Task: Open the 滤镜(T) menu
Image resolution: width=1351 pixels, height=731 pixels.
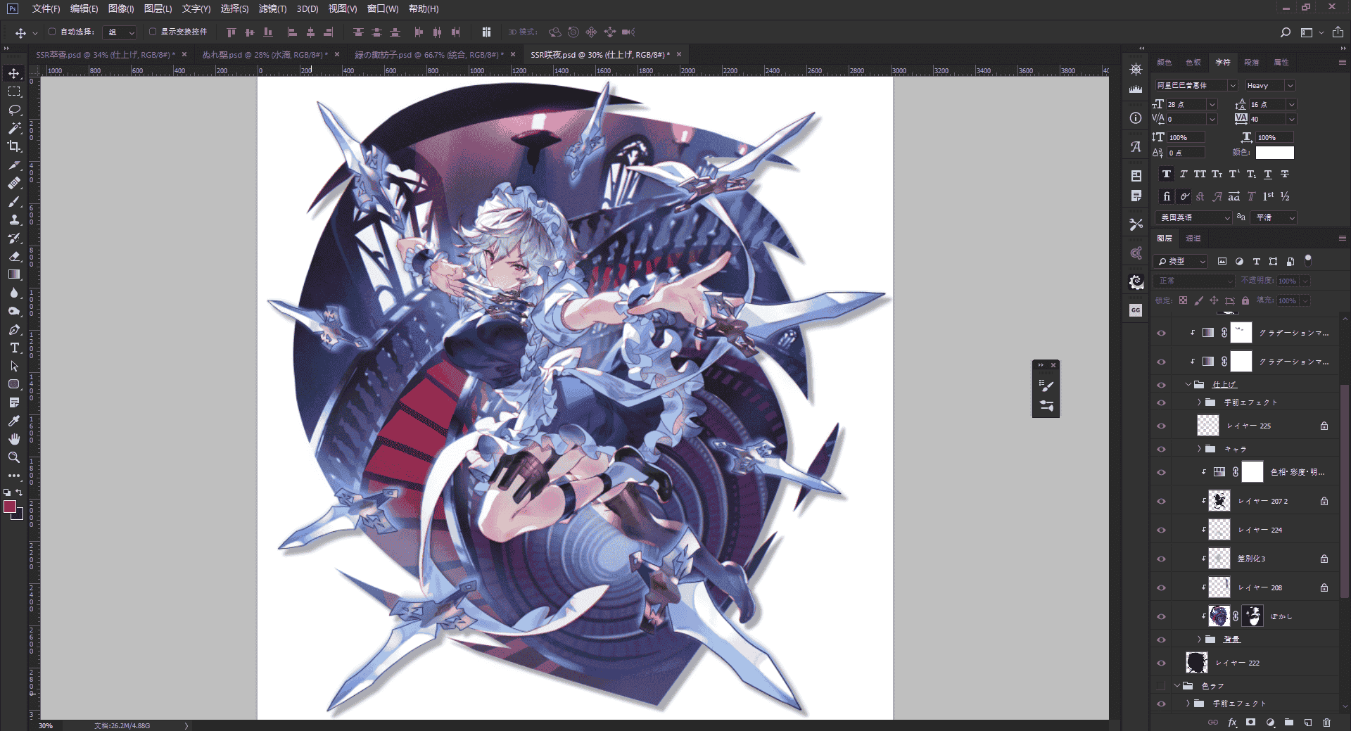Action: coord(272,9)
